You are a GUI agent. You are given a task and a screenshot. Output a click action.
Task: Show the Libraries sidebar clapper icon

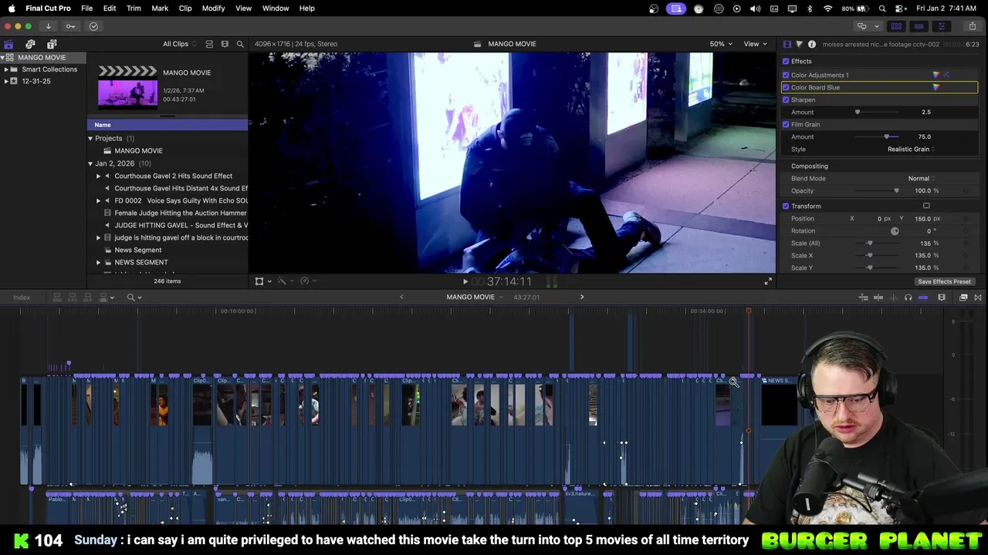click(x=8, y=44)
